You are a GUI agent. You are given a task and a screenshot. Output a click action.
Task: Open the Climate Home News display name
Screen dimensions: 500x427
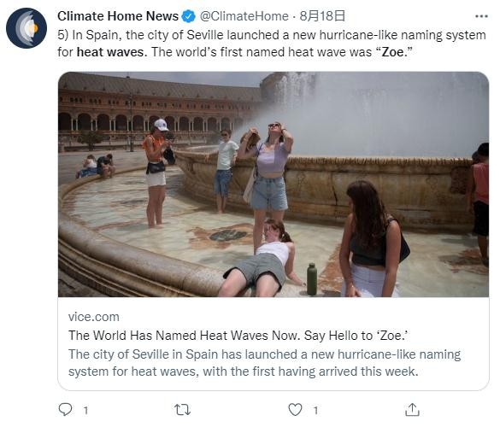point(118,16)
